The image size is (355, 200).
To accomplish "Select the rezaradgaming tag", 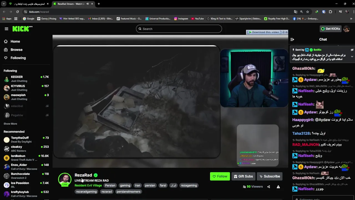I will [x=87, y=191].
